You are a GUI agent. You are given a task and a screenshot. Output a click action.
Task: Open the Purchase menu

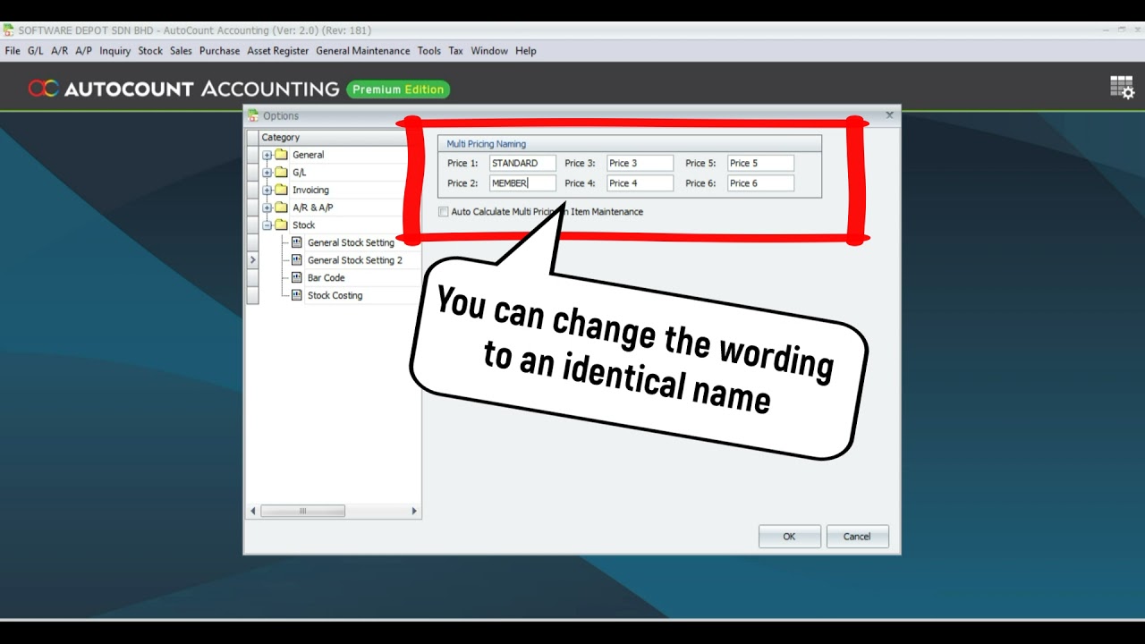219,51
